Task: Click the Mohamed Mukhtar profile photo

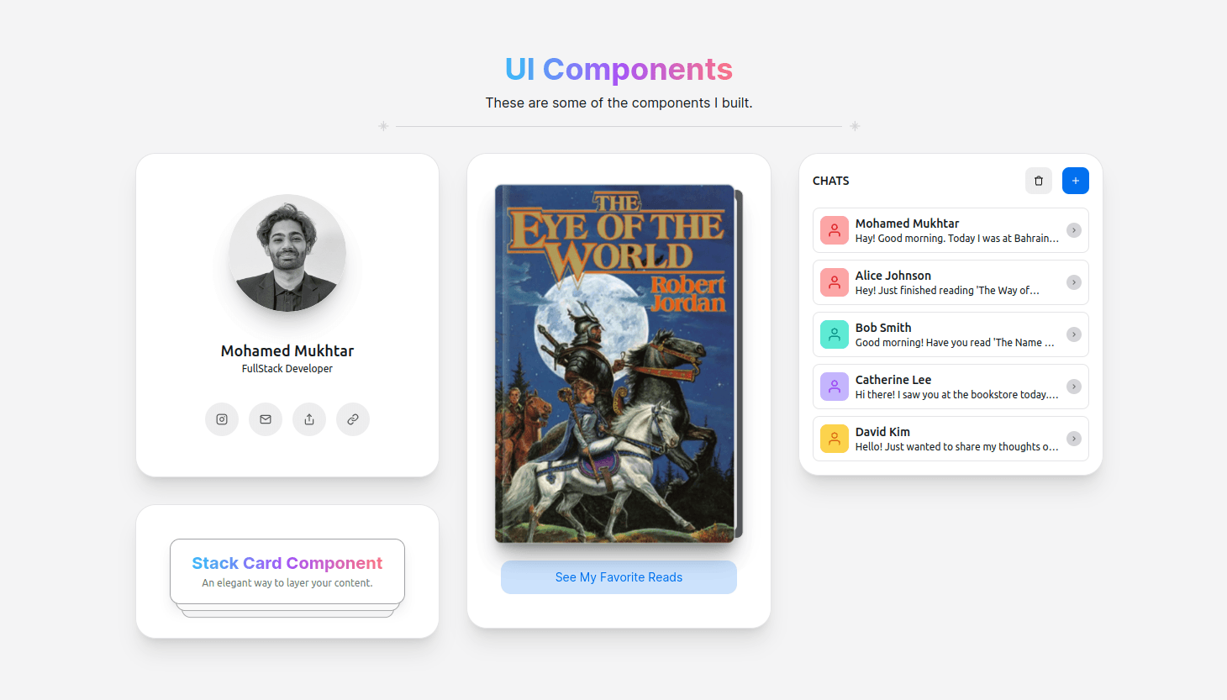Action: [287, 253]
